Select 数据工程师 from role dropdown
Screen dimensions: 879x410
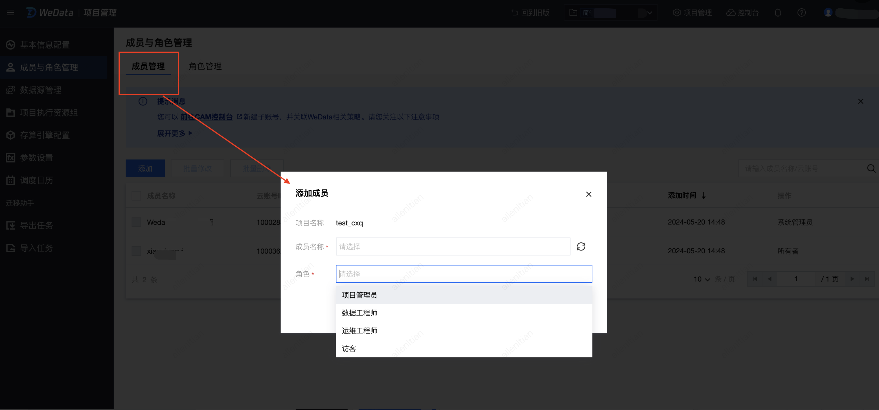pos(359,313)
